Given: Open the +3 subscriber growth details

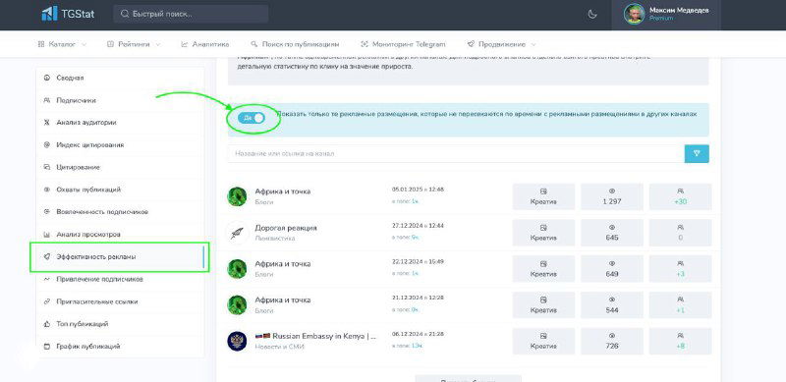Looking at the screenshot, I should pos(680,269).
